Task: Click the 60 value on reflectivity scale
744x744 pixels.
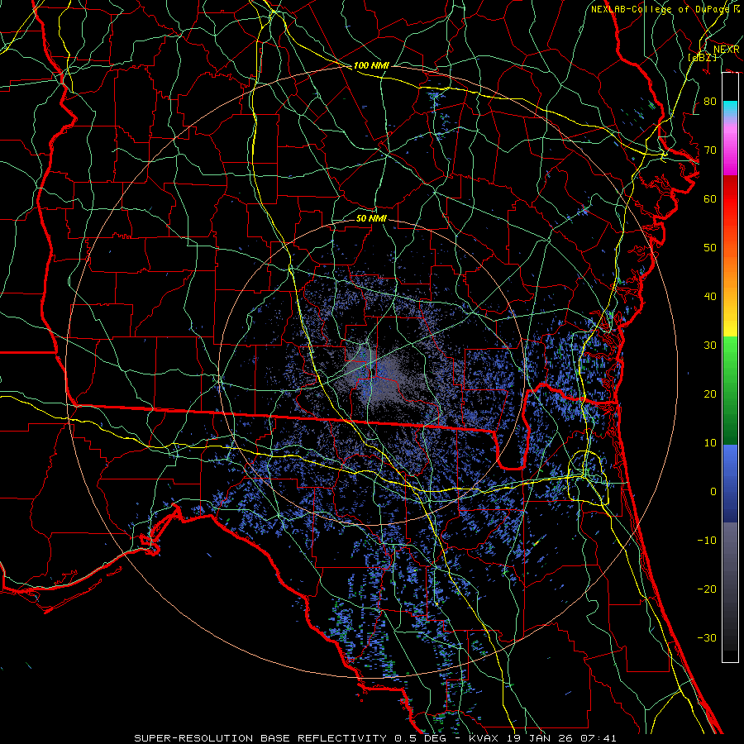Action: point(710,198)
